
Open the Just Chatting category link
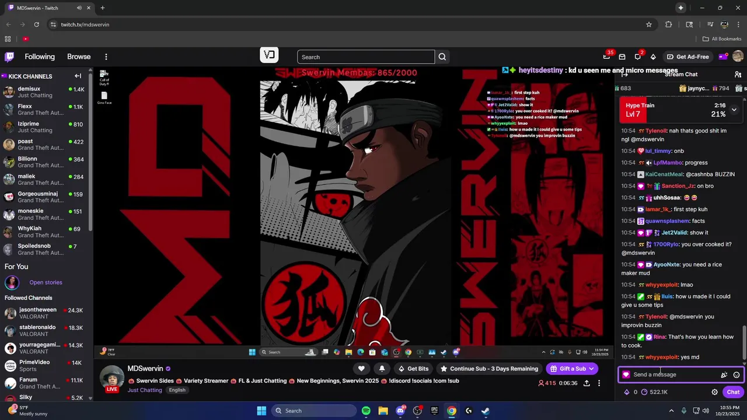click(x=145, y=390)
